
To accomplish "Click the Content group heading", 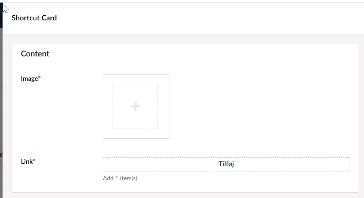I will tap(35, 54).
